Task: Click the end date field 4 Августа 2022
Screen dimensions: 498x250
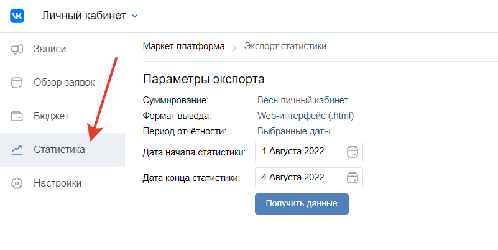Action: (x=300, y=178)
